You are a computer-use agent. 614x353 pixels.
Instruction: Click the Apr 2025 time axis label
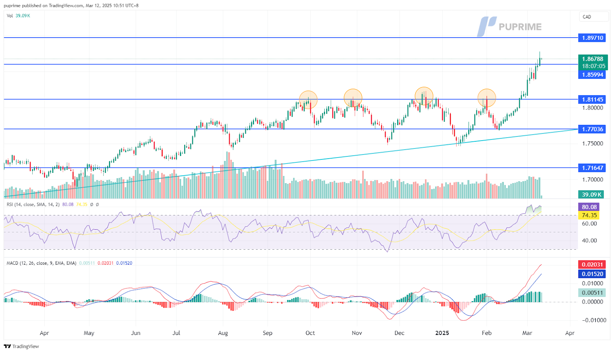click(570, 333)
